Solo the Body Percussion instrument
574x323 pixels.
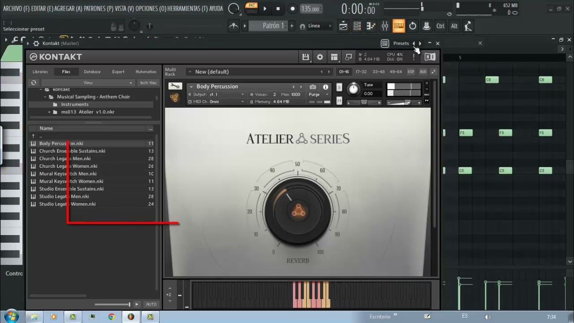(339, 87)
